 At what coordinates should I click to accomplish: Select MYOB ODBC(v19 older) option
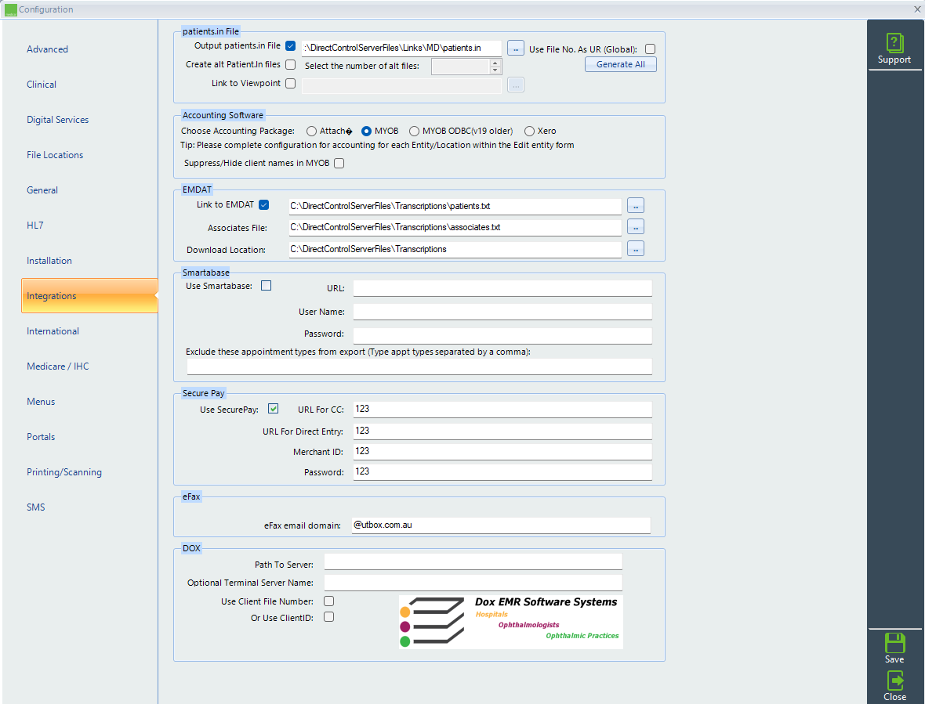point(414,132)
